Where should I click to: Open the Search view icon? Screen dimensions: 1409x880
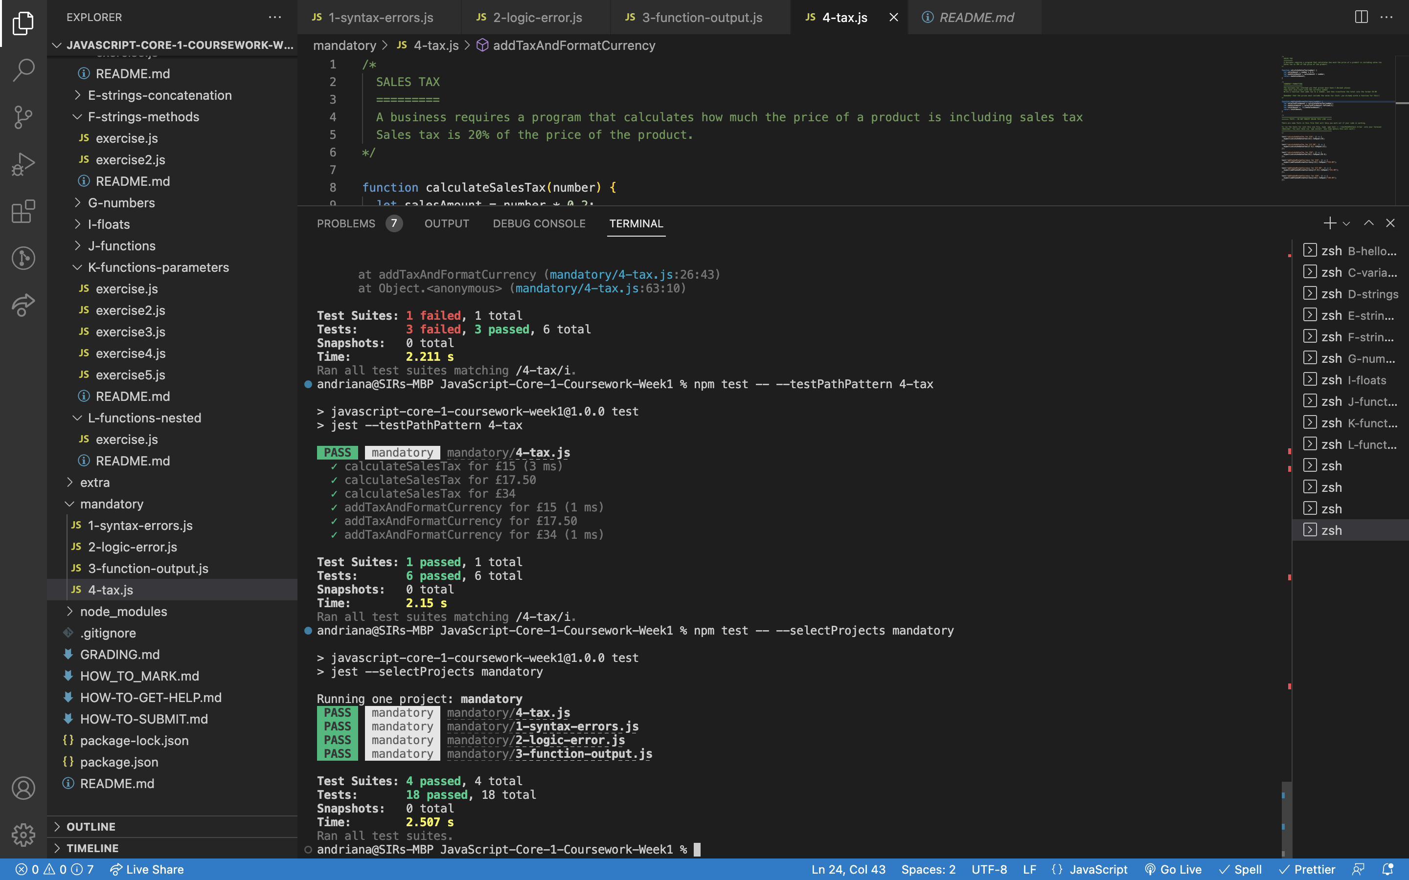(23, 70)
